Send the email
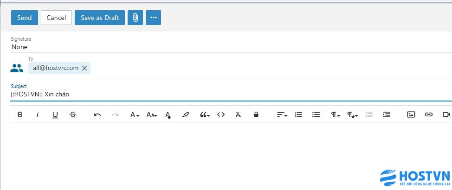Screen dimensions: 452x190 point(24,18)
